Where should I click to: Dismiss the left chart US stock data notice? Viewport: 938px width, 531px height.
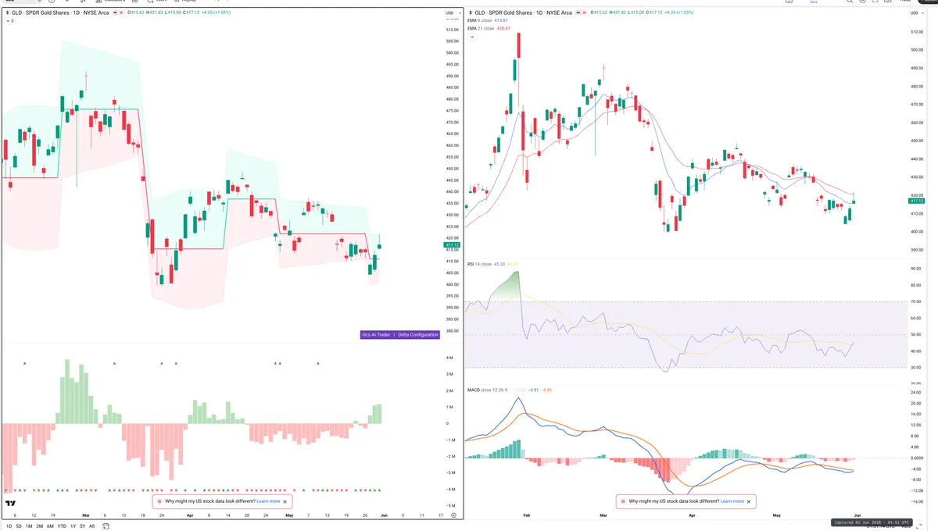[285, 501]
